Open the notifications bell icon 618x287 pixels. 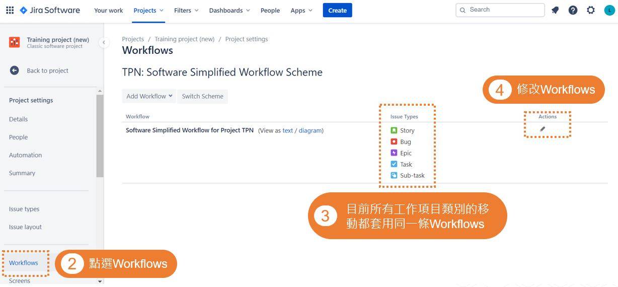pos(555,10)
